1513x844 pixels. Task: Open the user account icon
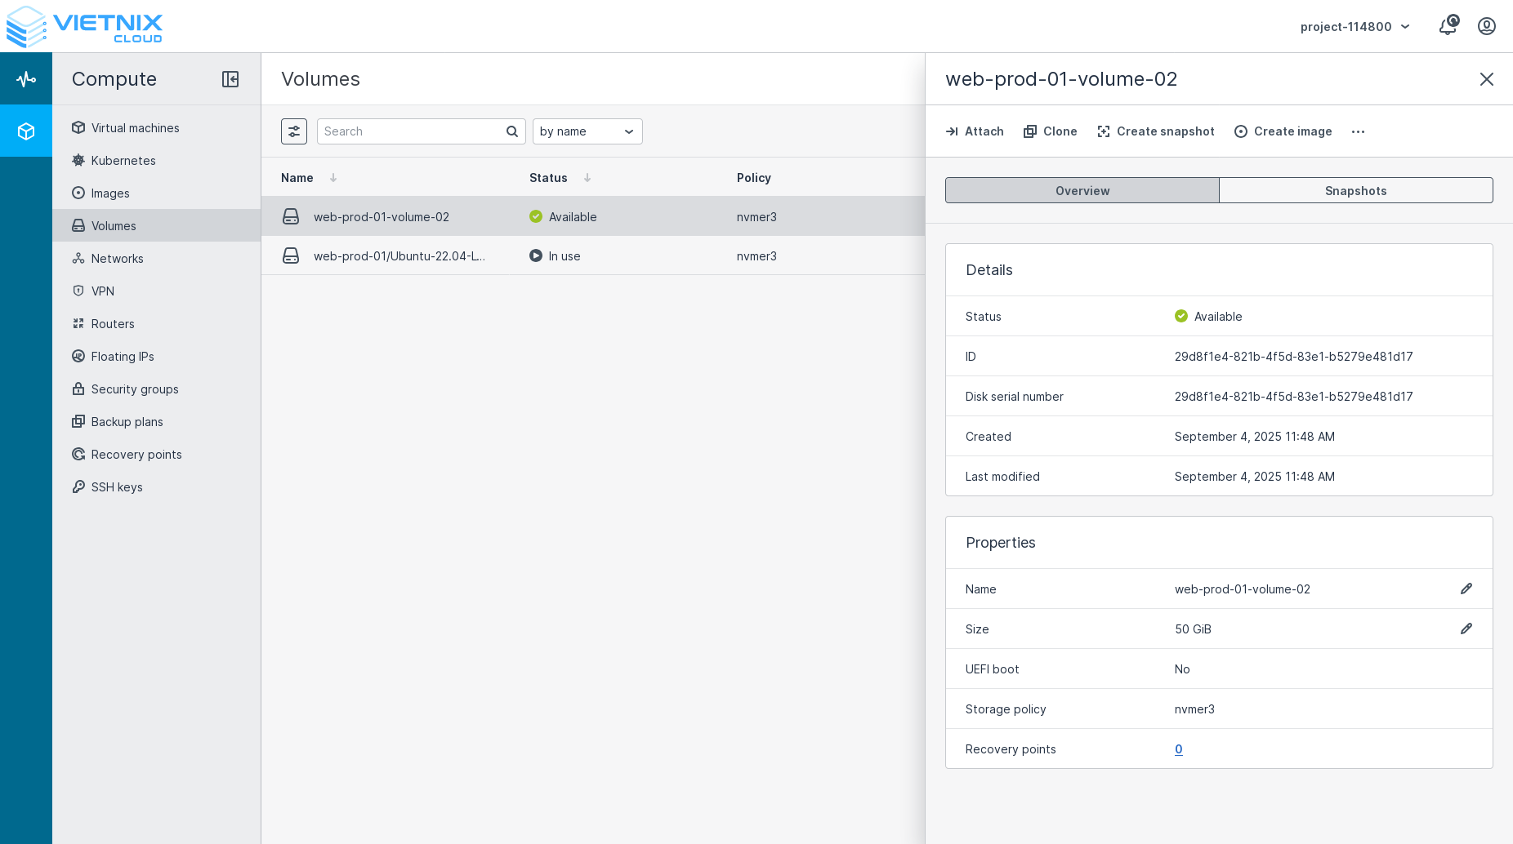pos(1487,26)
